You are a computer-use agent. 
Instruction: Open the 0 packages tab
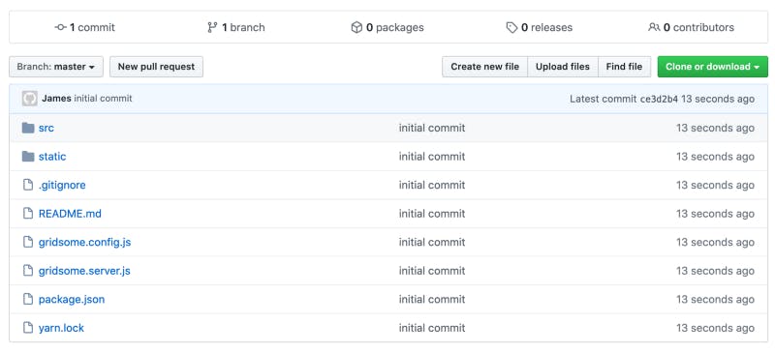point(387,28)
